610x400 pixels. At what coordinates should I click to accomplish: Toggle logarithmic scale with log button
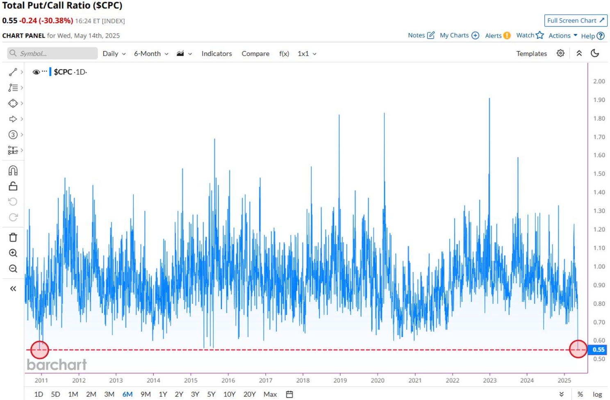(597, 394)
